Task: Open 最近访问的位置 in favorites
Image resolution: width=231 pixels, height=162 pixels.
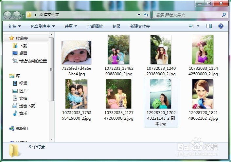Action: [x=33, y=61]
